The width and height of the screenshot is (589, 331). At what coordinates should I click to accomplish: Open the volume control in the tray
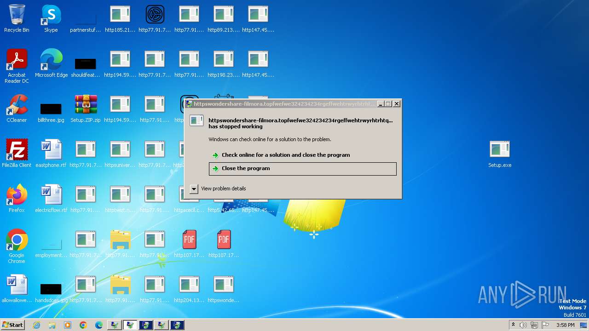[523, 325]
